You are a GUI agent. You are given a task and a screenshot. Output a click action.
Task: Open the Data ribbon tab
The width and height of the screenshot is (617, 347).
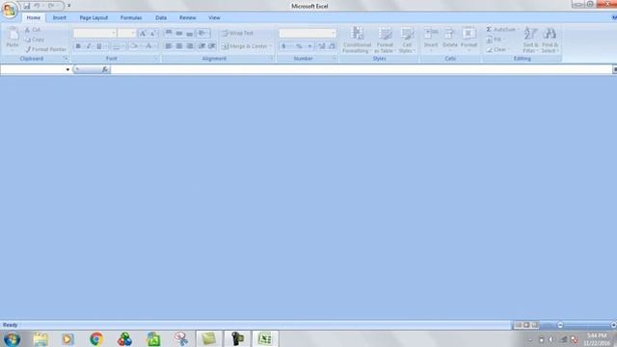click(161, 17)
